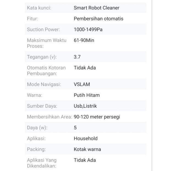
Task: Click the Maksimum Waktu Proses label
Action: tap(47, 43)
